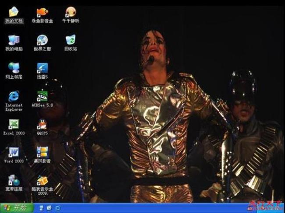Select the 我的电脑 desktop icon
Viewport: 285px width, 213px height.
pyautogui.click(x=14, y=43)
